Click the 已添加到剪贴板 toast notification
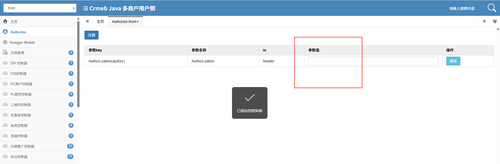The image size is (500, 164). pyautogui.click(x=250, y=103)
